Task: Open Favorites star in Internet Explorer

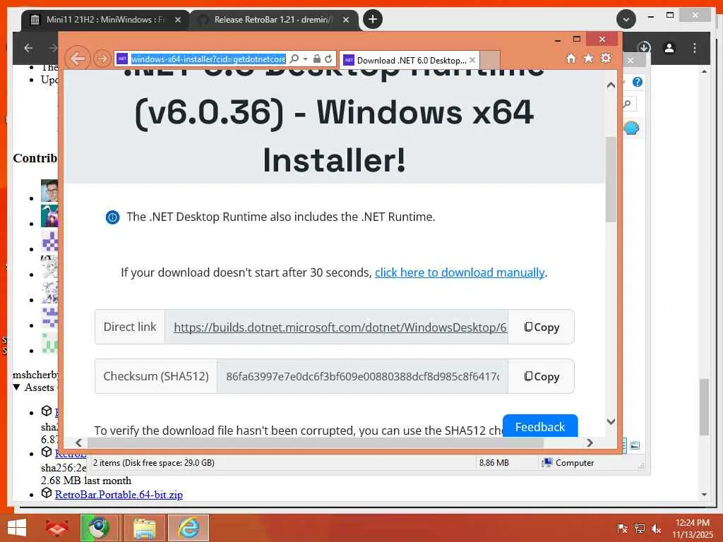Action: [588, 58]
